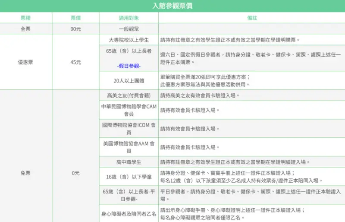
Task: Click the 適用對象 column header
Action: click(129, 18)
